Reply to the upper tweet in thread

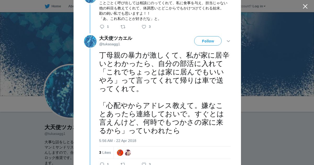102,27
